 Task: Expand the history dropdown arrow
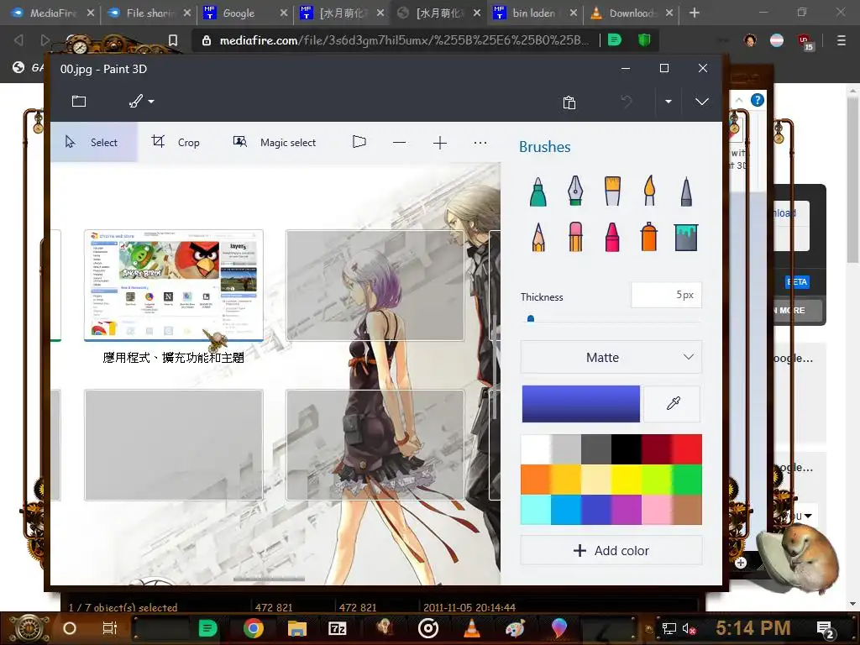668,102
